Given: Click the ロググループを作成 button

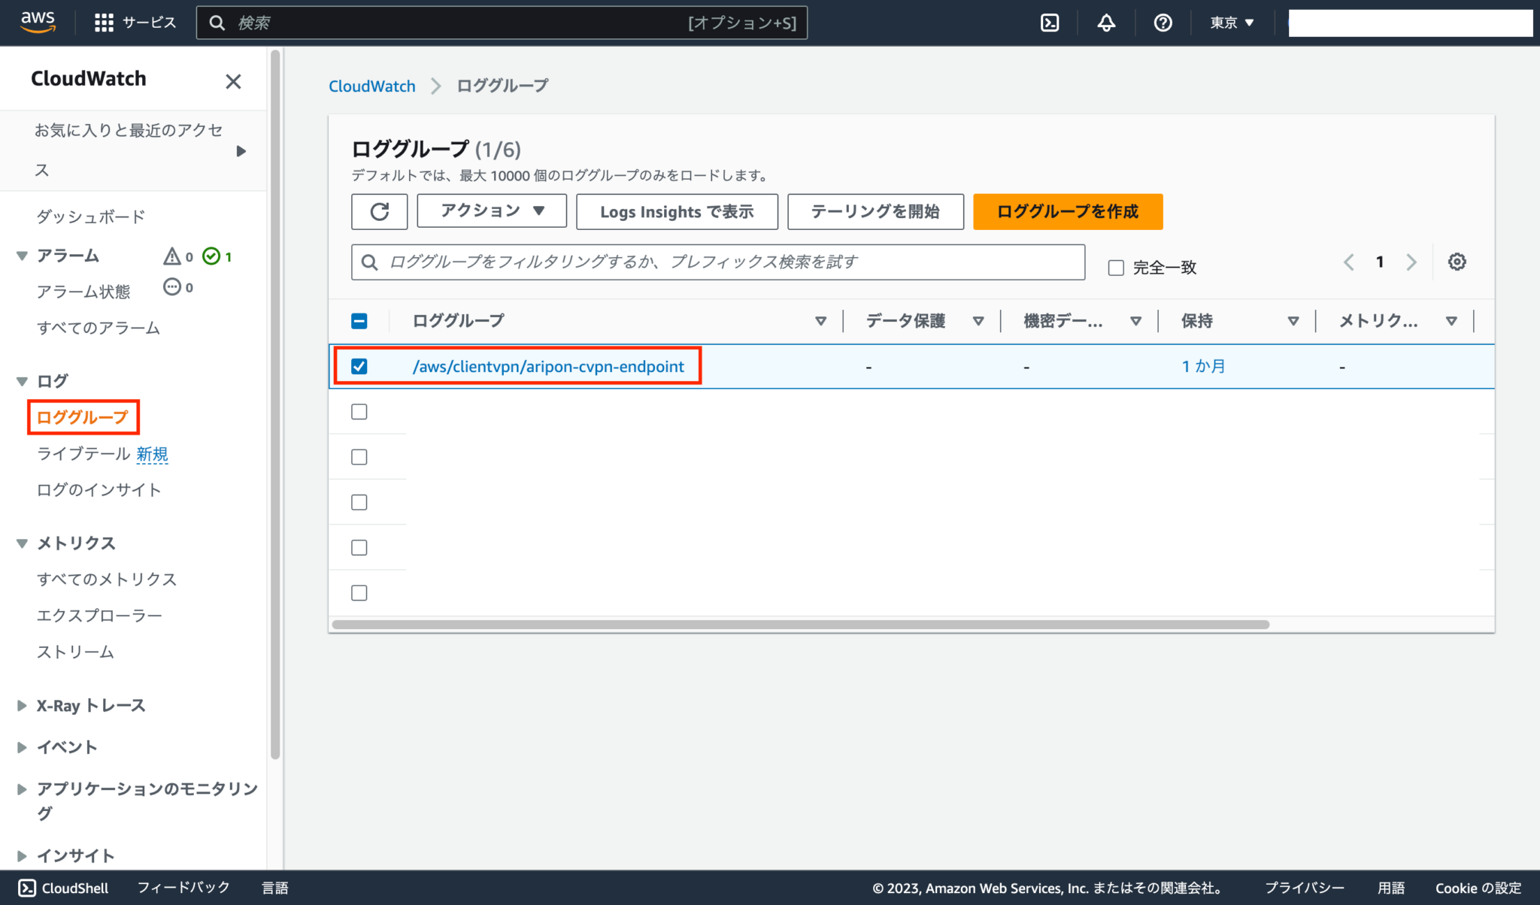Looking at the screenshot, I should [x=1067, y=211].
